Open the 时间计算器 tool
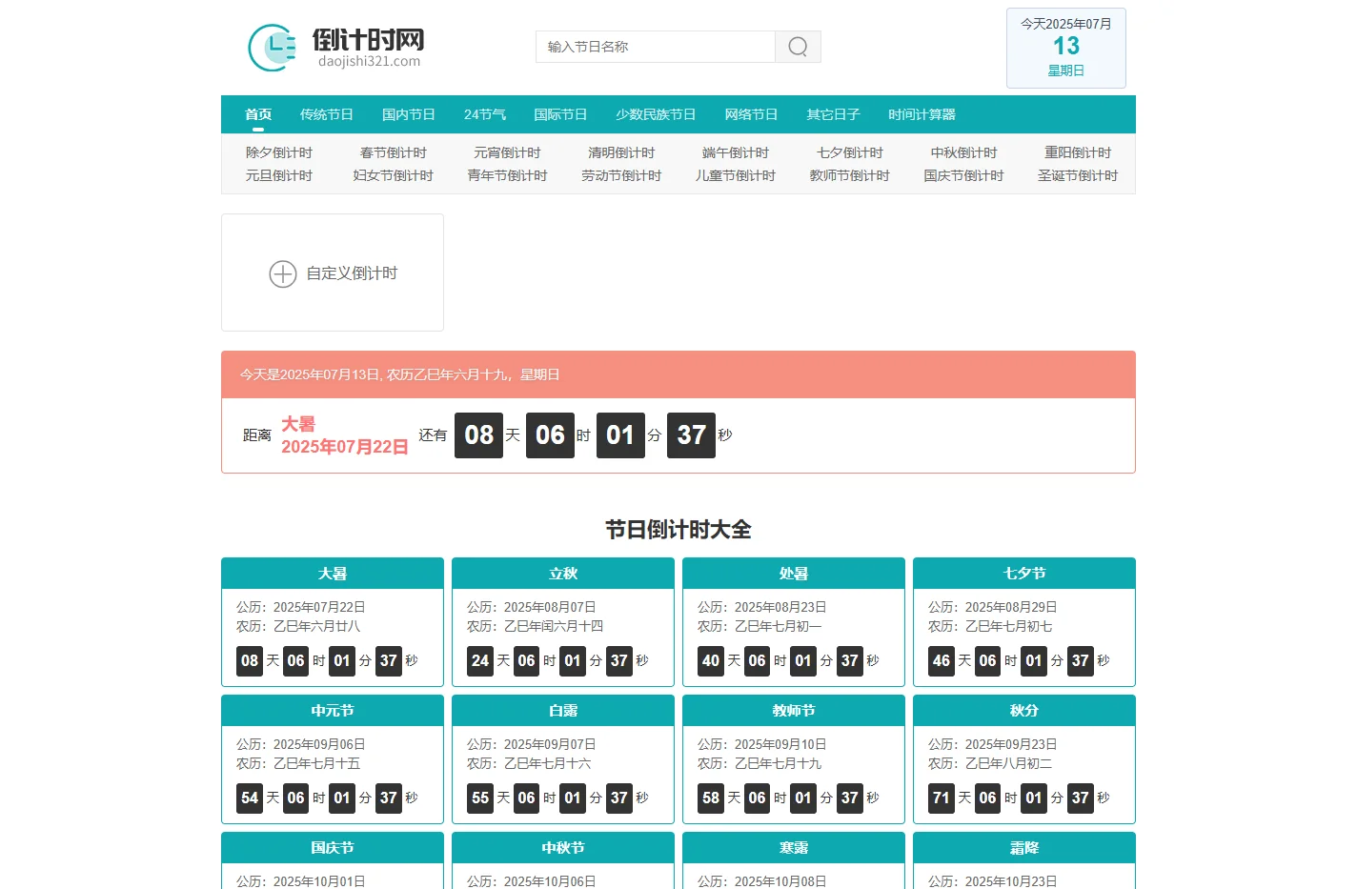Image resolution: width=1357 pixels, height=889 pixels. pos(922,114)
